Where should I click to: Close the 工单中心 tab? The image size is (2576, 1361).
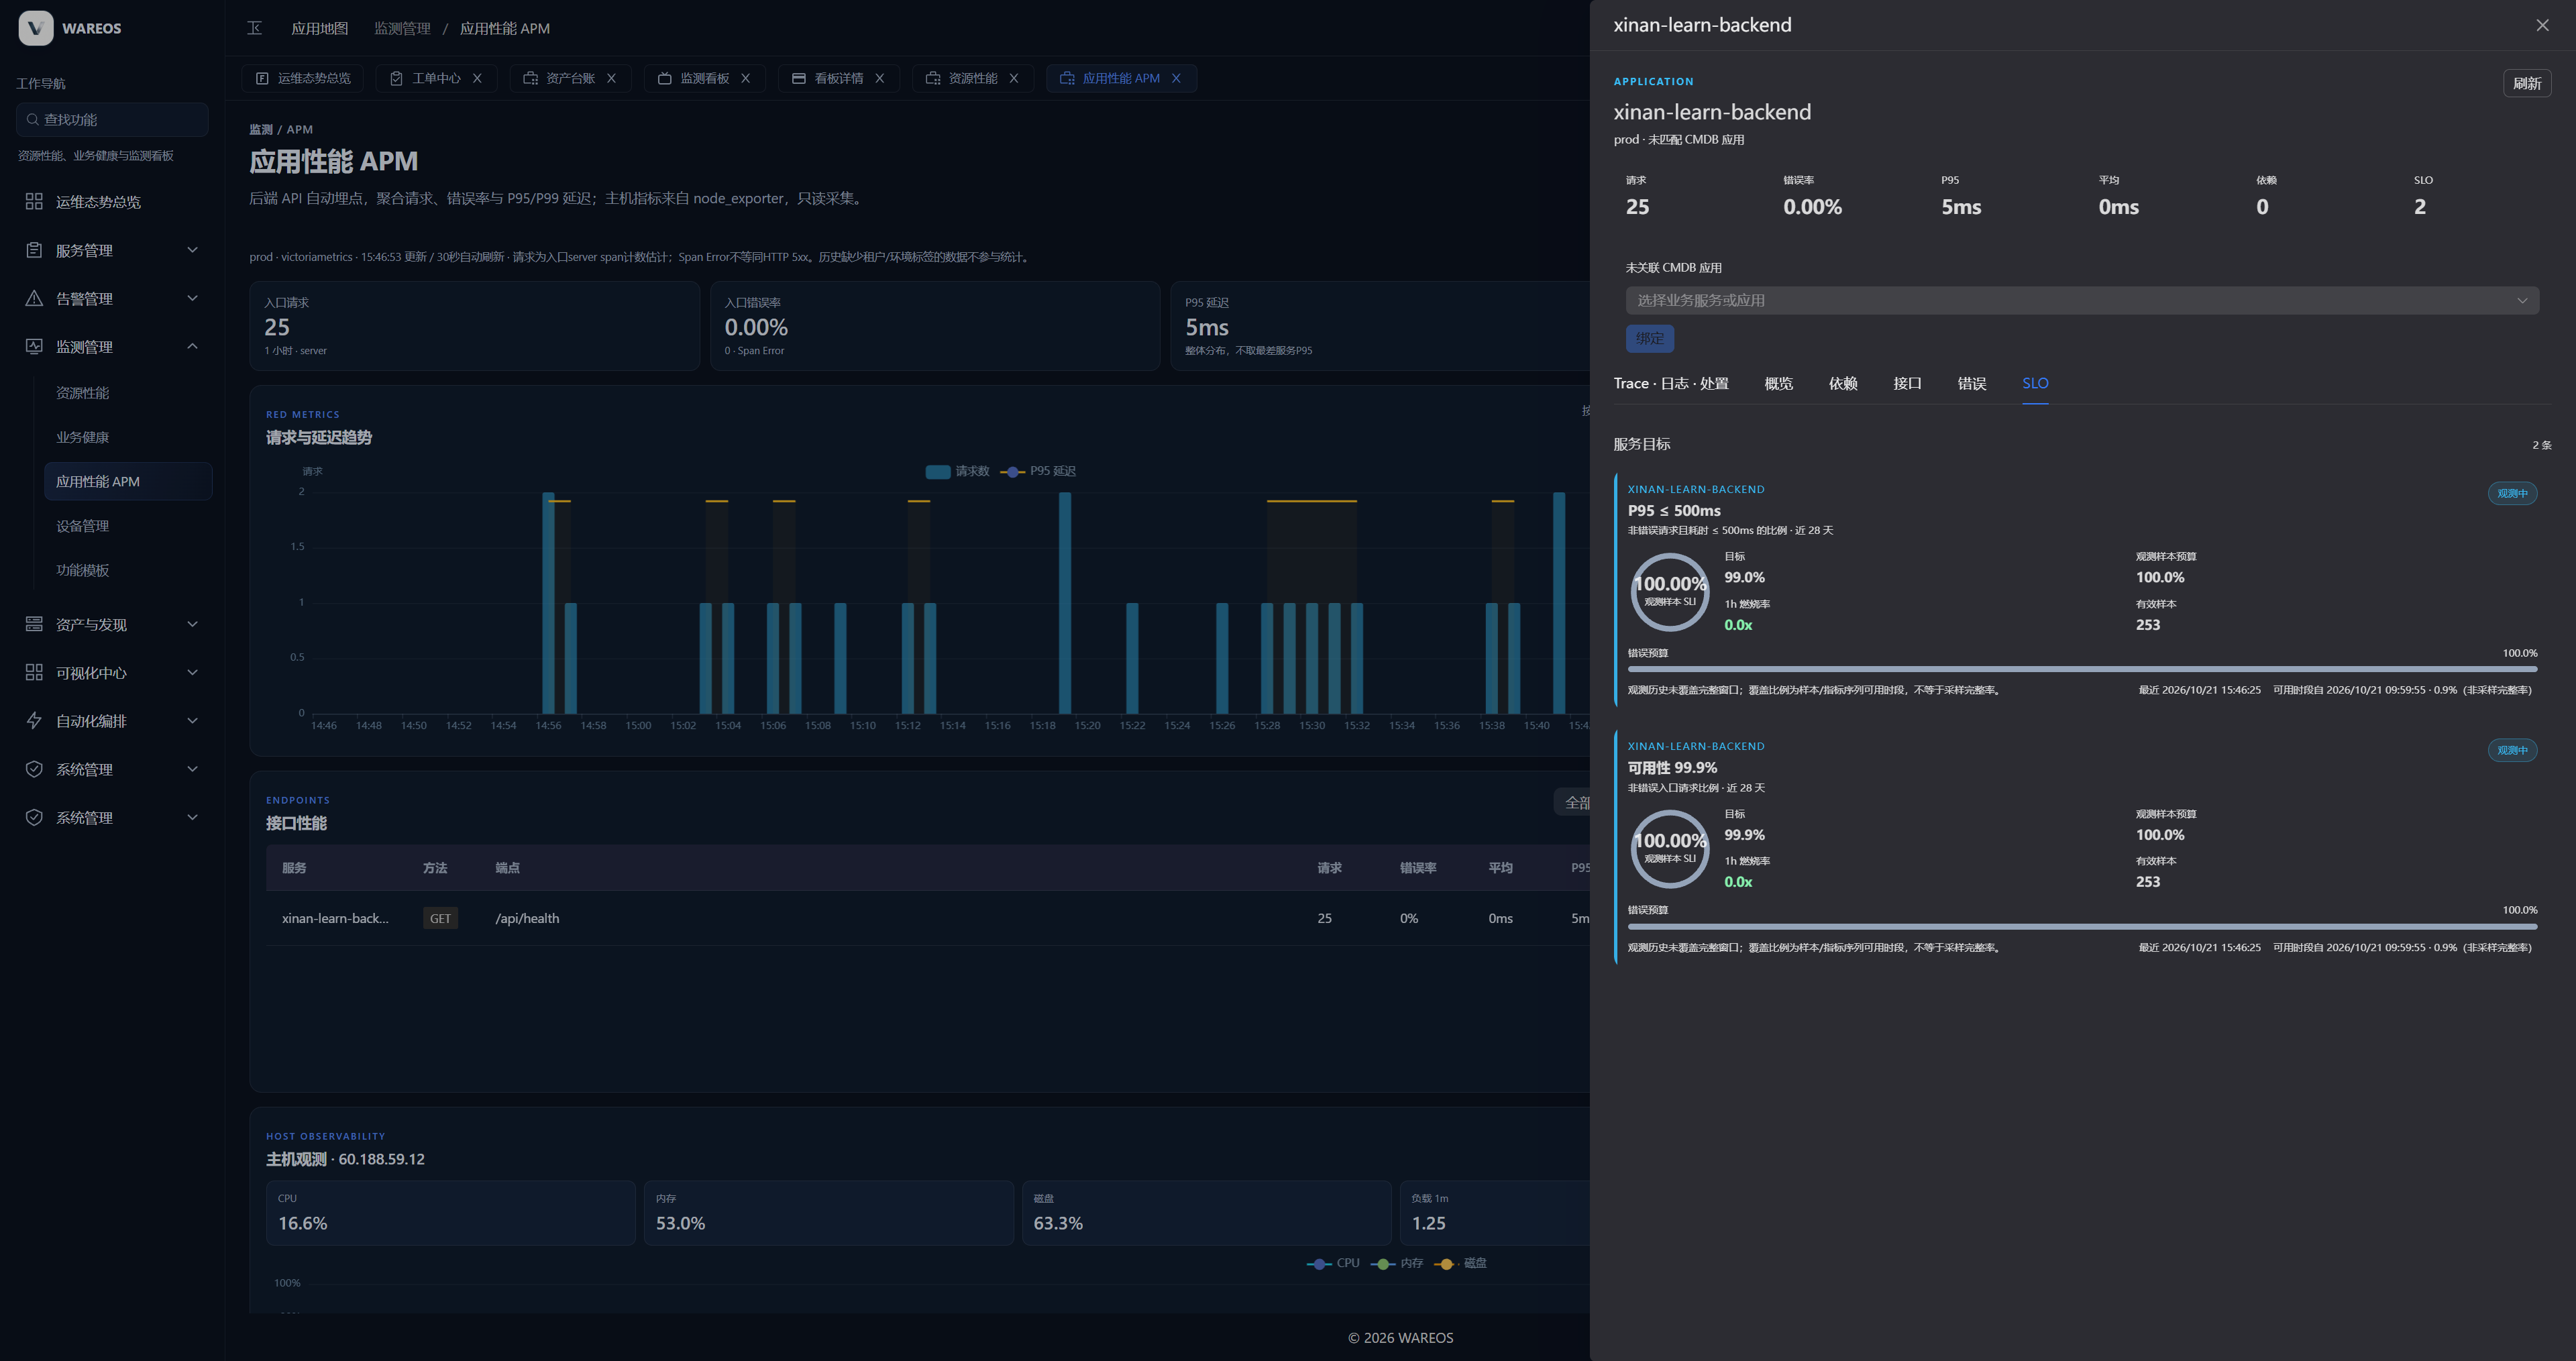click(x=477, y=78)
